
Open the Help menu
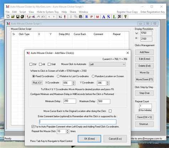pyautogui.click(x=64, y=12)
